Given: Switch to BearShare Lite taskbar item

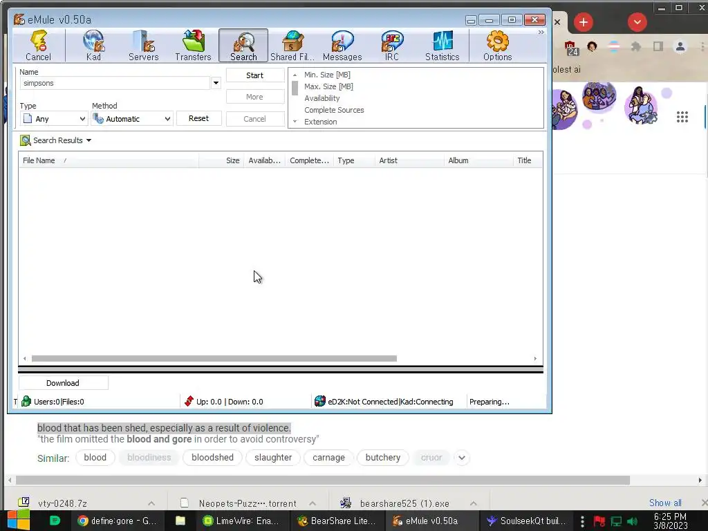Looking at the screenshot, I should point(337,521).
